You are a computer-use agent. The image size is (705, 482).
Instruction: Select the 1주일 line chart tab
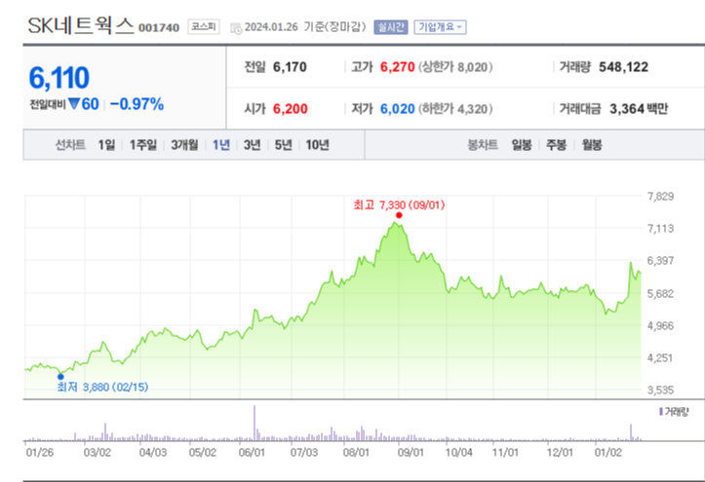tap(143, 145)
